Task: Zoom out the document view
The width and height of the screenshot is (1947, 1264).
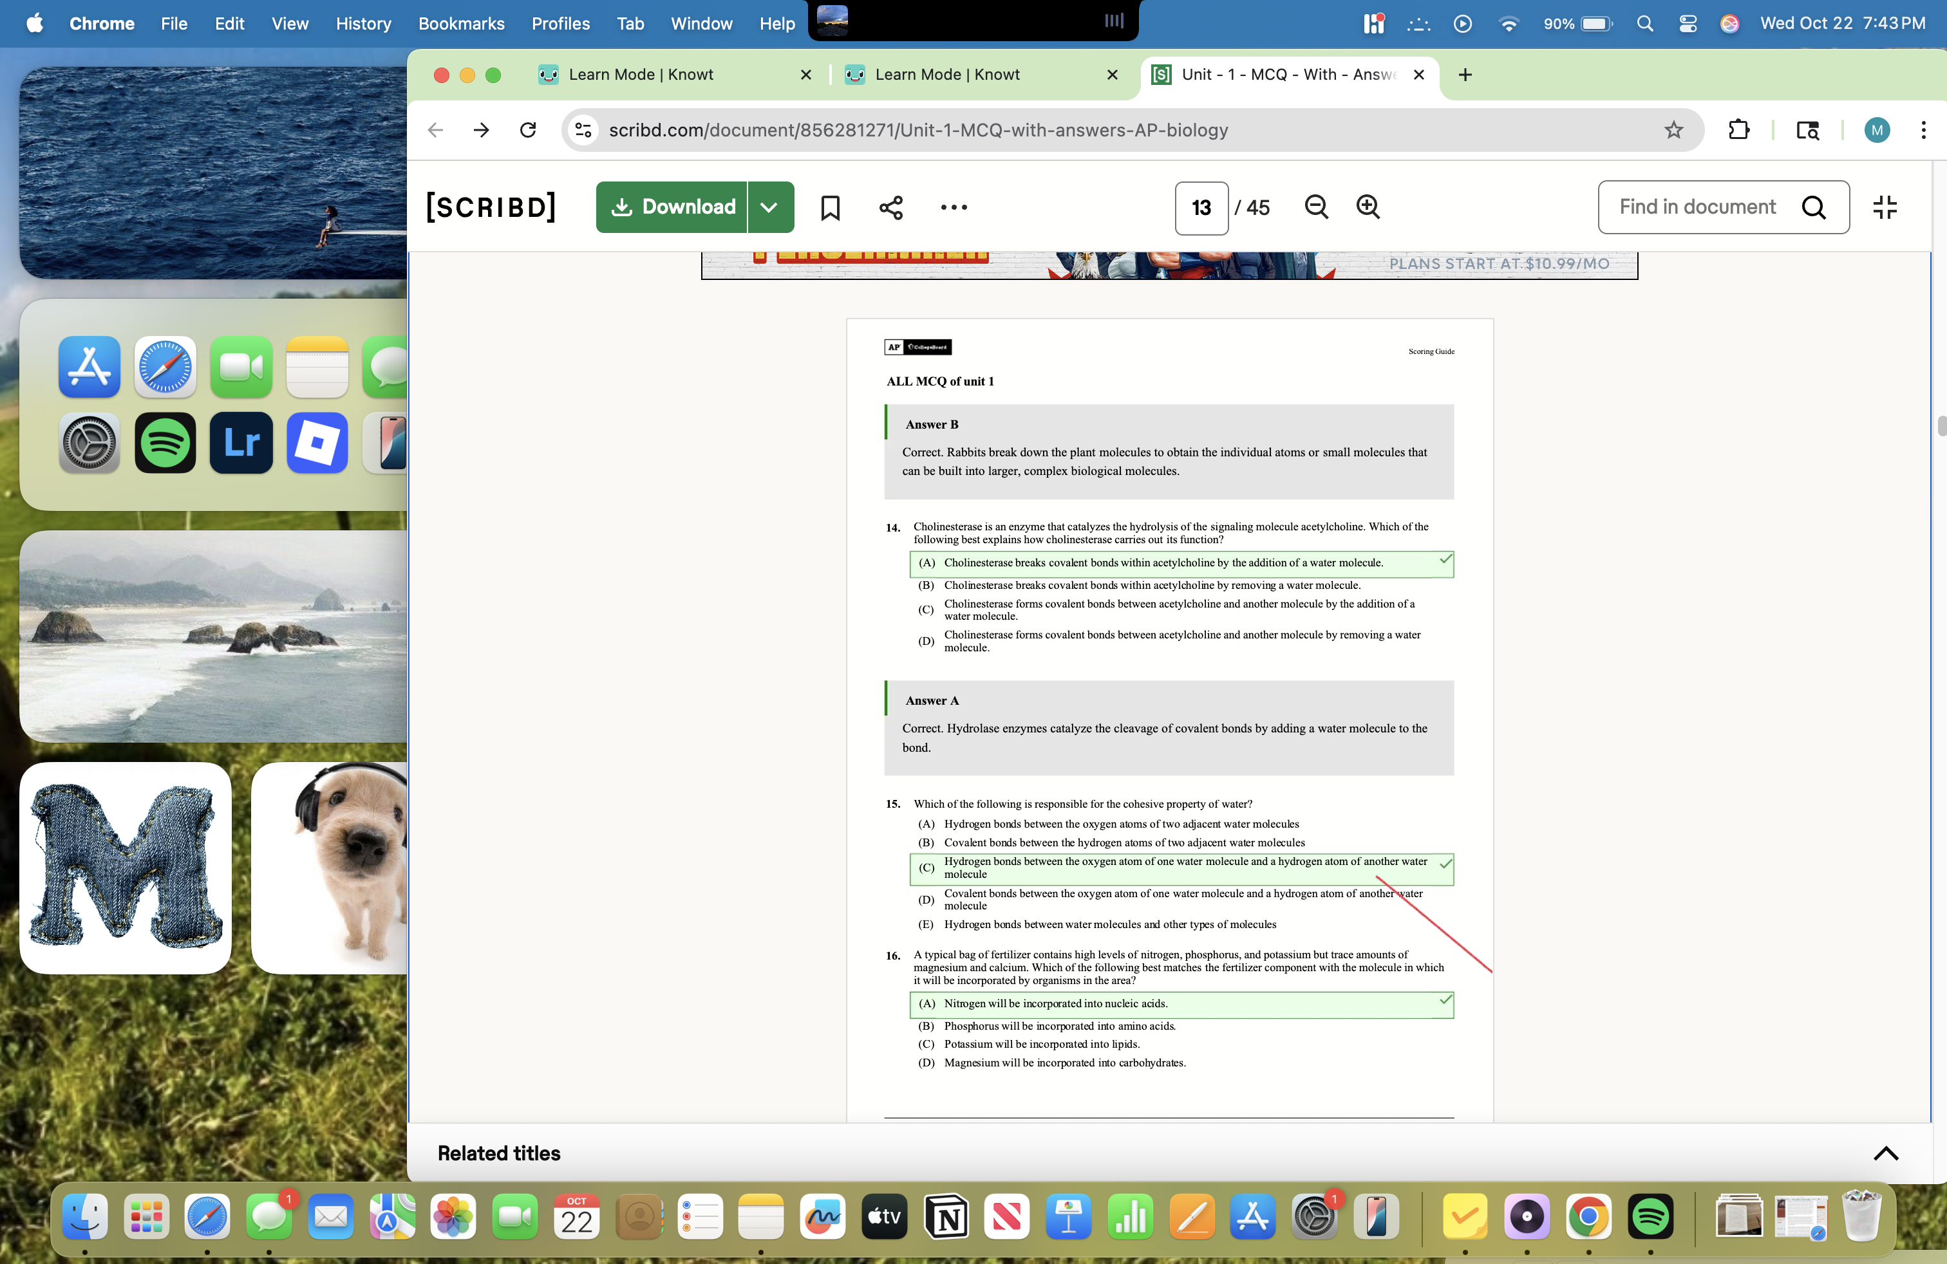Action: (x=1315, y=207)
